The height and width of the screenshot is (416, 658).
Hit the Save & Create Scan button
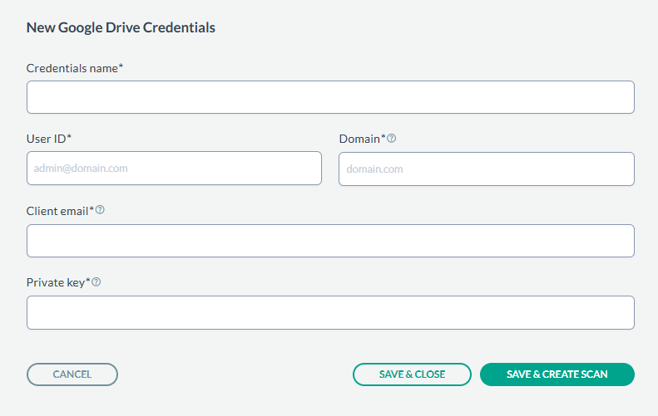557,374
